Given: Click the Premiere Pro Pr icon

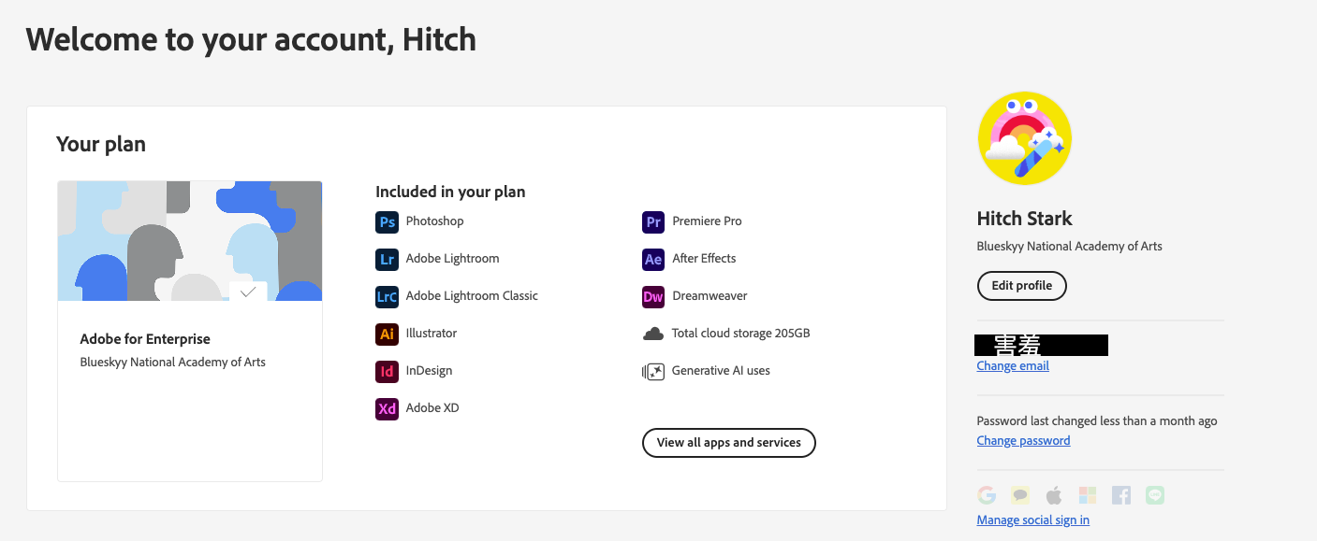Looking at the screenshot, I should 653,221.
